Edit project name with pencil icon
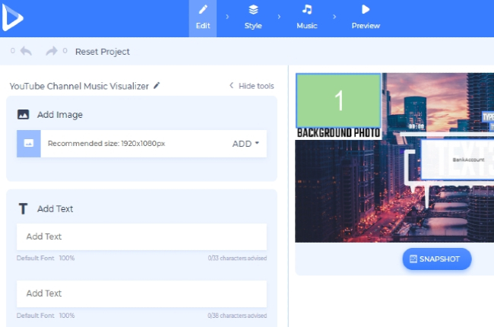The image size is (494, 327). tap(157, 85)
